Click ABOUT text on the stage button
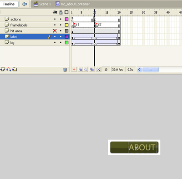 click(142, 148)
